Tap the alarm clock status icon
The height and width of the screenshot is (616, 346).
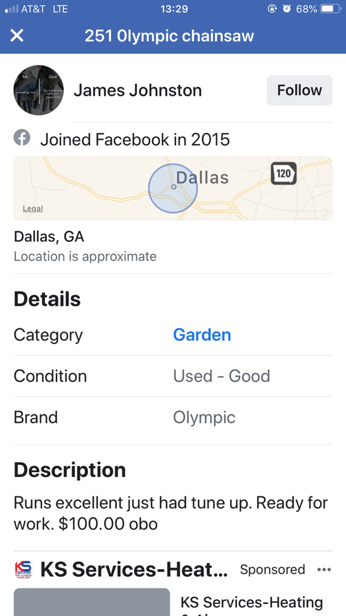click(287, 8)
